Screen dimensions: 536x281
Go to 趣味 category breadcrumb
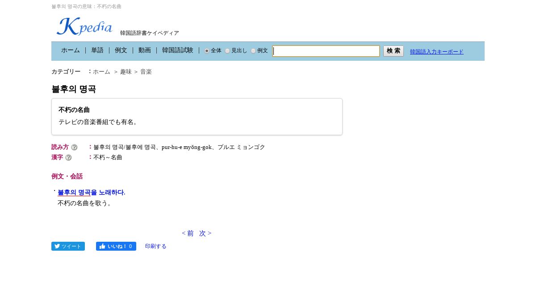pos(126,72)
